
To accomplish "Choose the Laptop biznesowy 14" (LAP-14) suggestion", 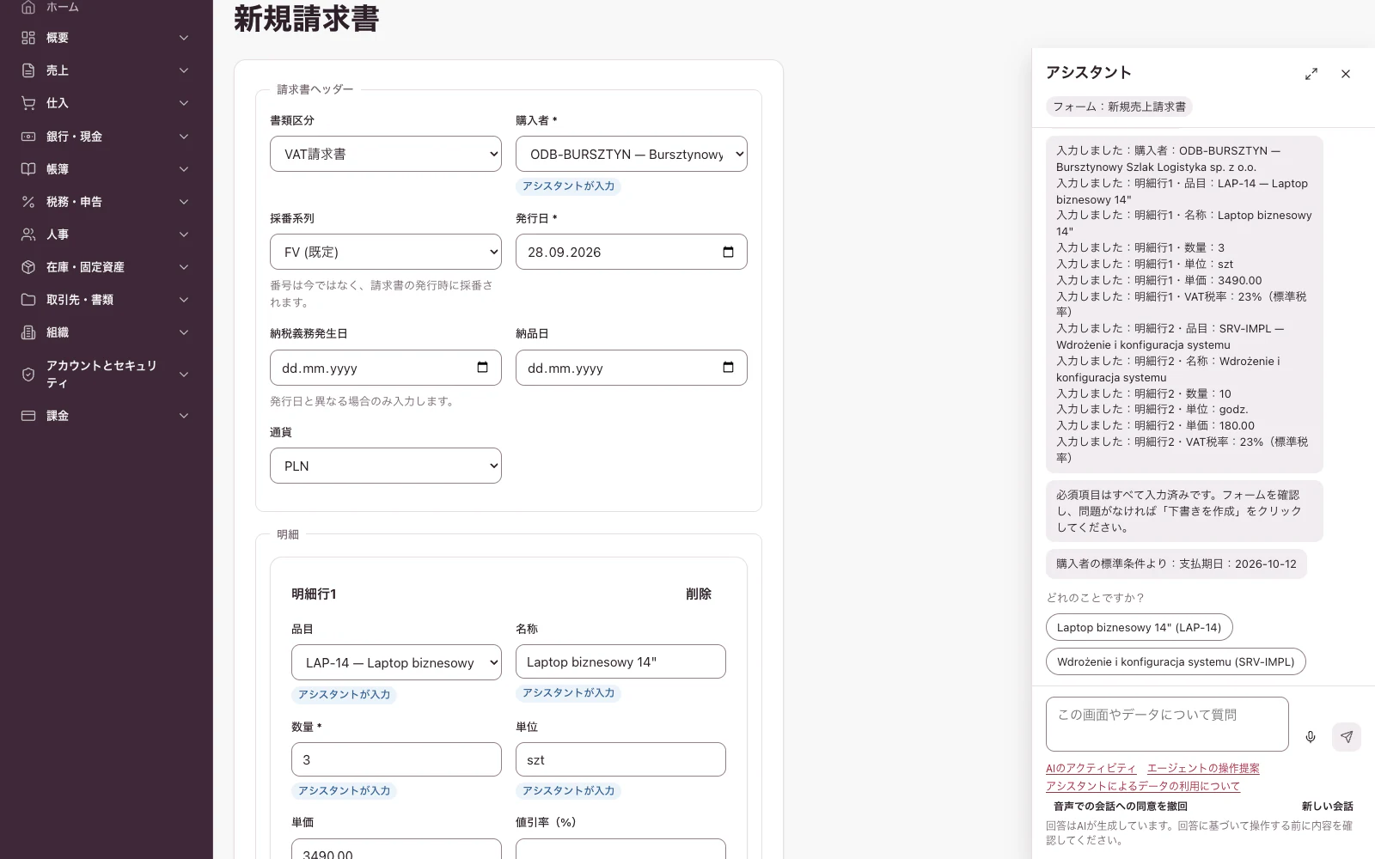I will click(x=1140, y=627).
